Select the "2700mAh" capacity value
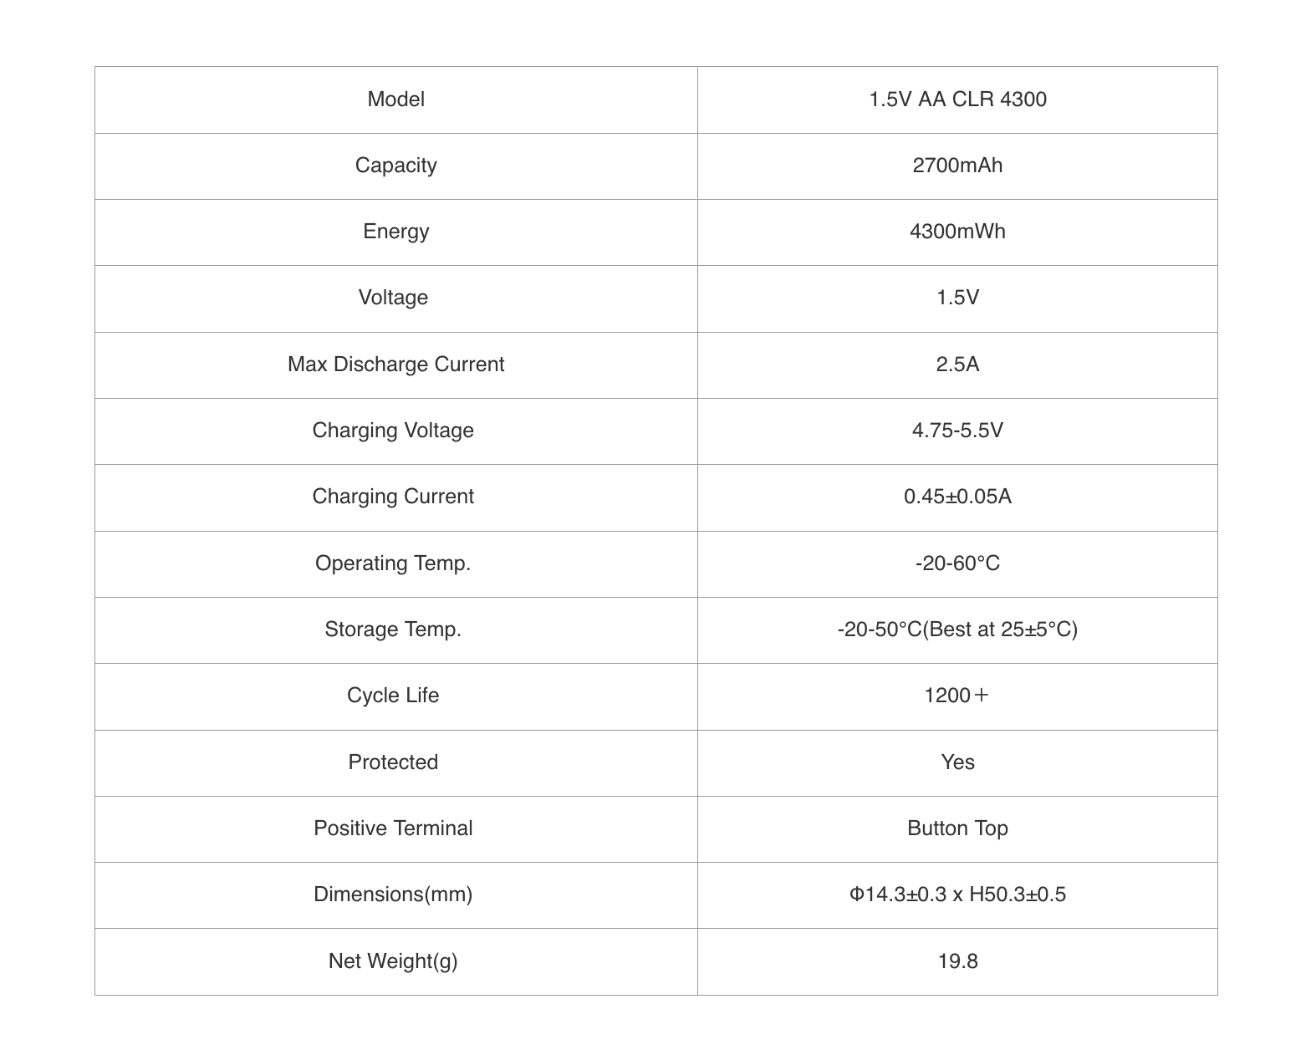Image resolution: width=1311 pixels, height=1050 pixels. tap(957, 166)
